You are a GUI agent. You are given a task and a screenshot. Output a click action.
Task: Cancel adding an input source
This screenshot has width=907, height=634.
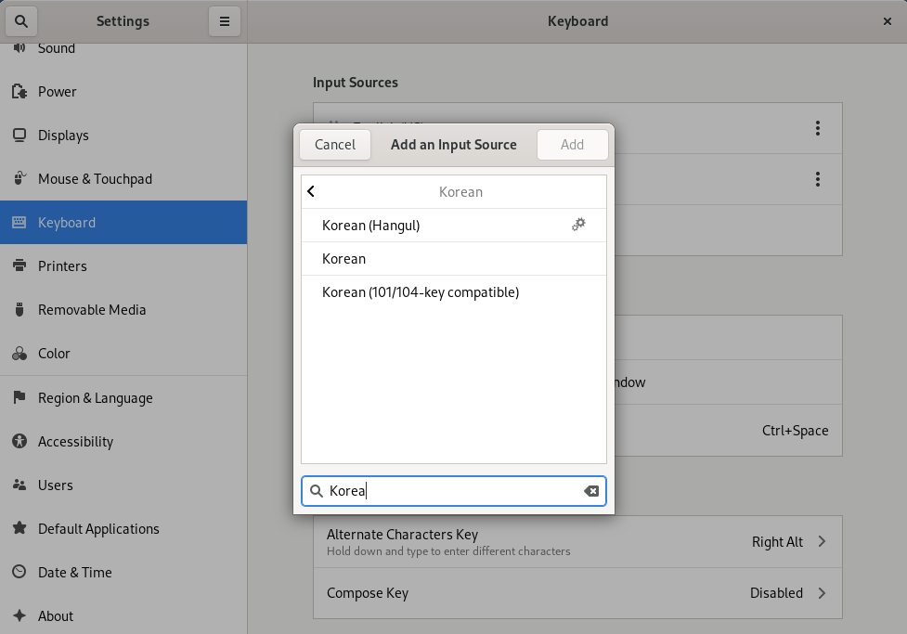tap(335, 144)
